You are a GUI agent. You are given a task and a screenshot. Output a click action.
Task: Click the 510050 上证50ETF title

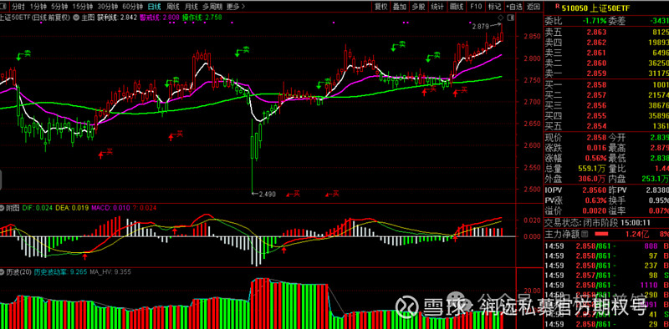[x=595, y=8]
